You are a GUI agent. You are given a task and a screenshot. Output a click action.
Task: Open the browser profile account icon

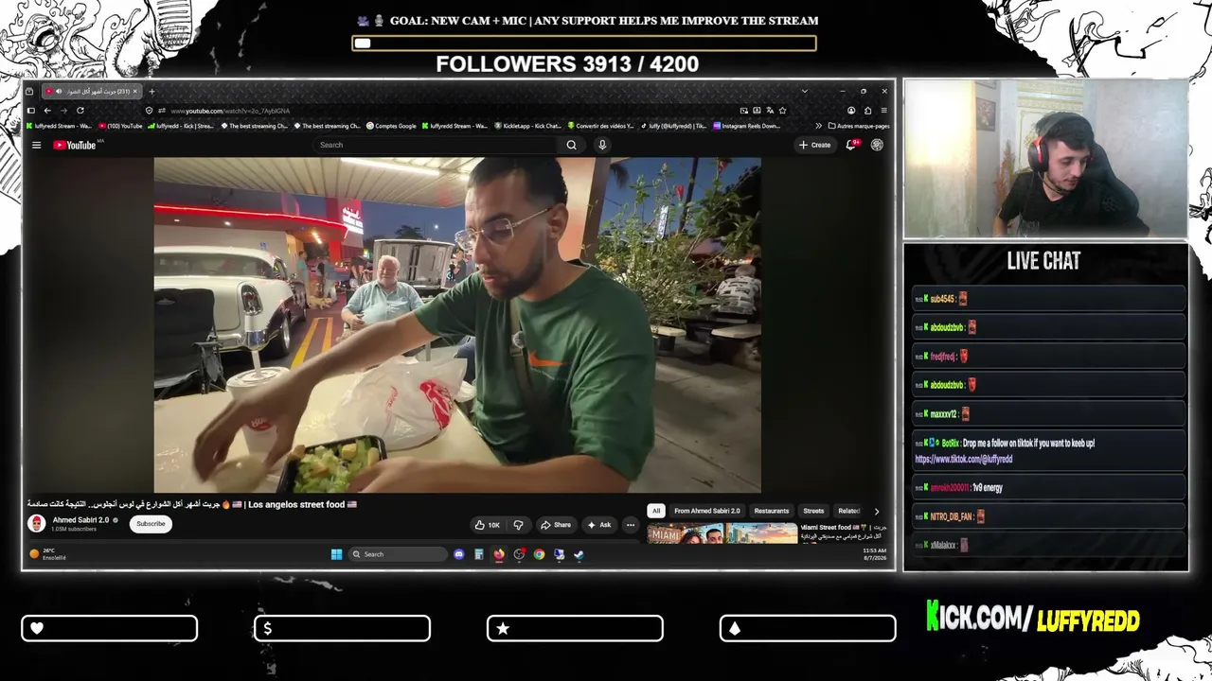[851, 111]
